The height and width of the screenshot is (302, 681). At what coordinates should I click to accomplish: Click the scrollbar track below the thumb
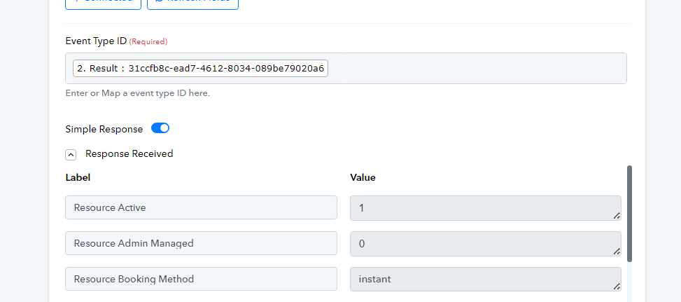(629, 282)
